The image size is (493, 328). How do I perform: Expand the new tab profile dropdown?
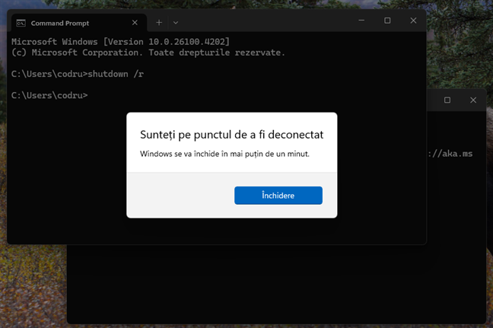coord(176,23)
